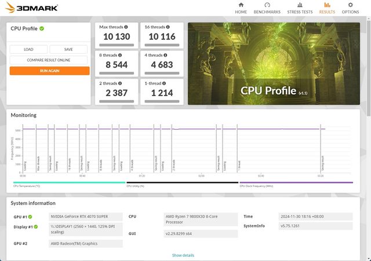Click info icon next to Max threads
This screenshot has width=371, height=261.
click(x=127, y=27)
